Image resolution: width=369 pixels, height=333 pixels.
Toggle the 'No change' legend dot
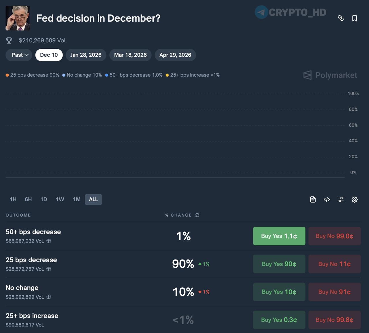click(x=64, y=75)
